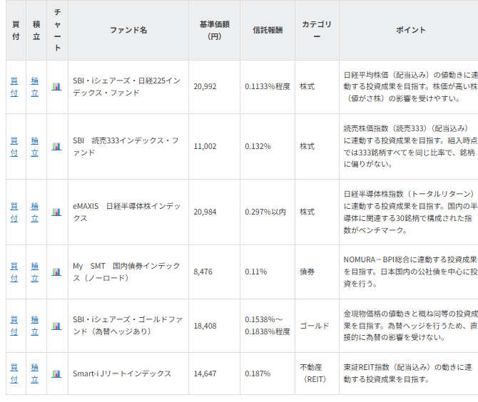The image size is (478, 402).
Task: Select fund name eMAXIS 日経半導体株インデックス
Action: click(x=126, y=212)
